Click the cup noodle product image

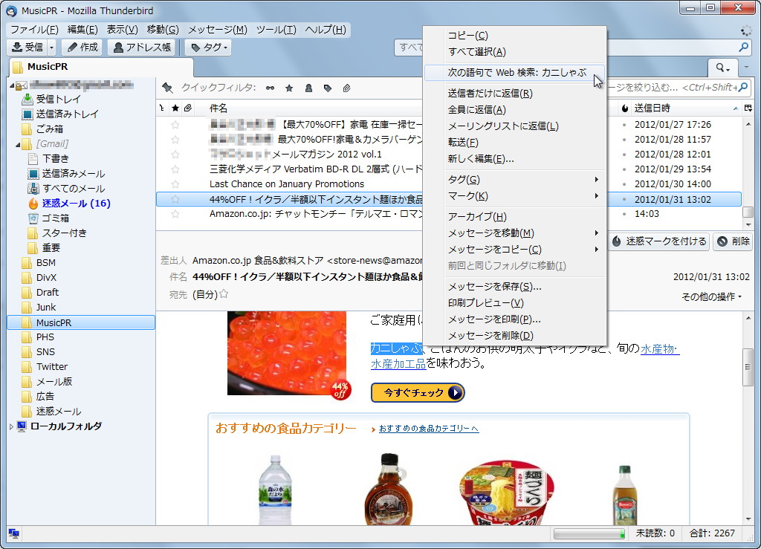(x=507, y=493)
